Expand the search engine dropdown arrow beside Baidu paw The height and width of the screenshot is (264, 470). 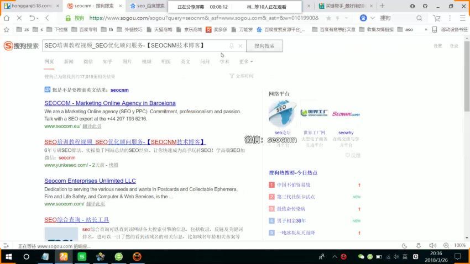[372, 18]
